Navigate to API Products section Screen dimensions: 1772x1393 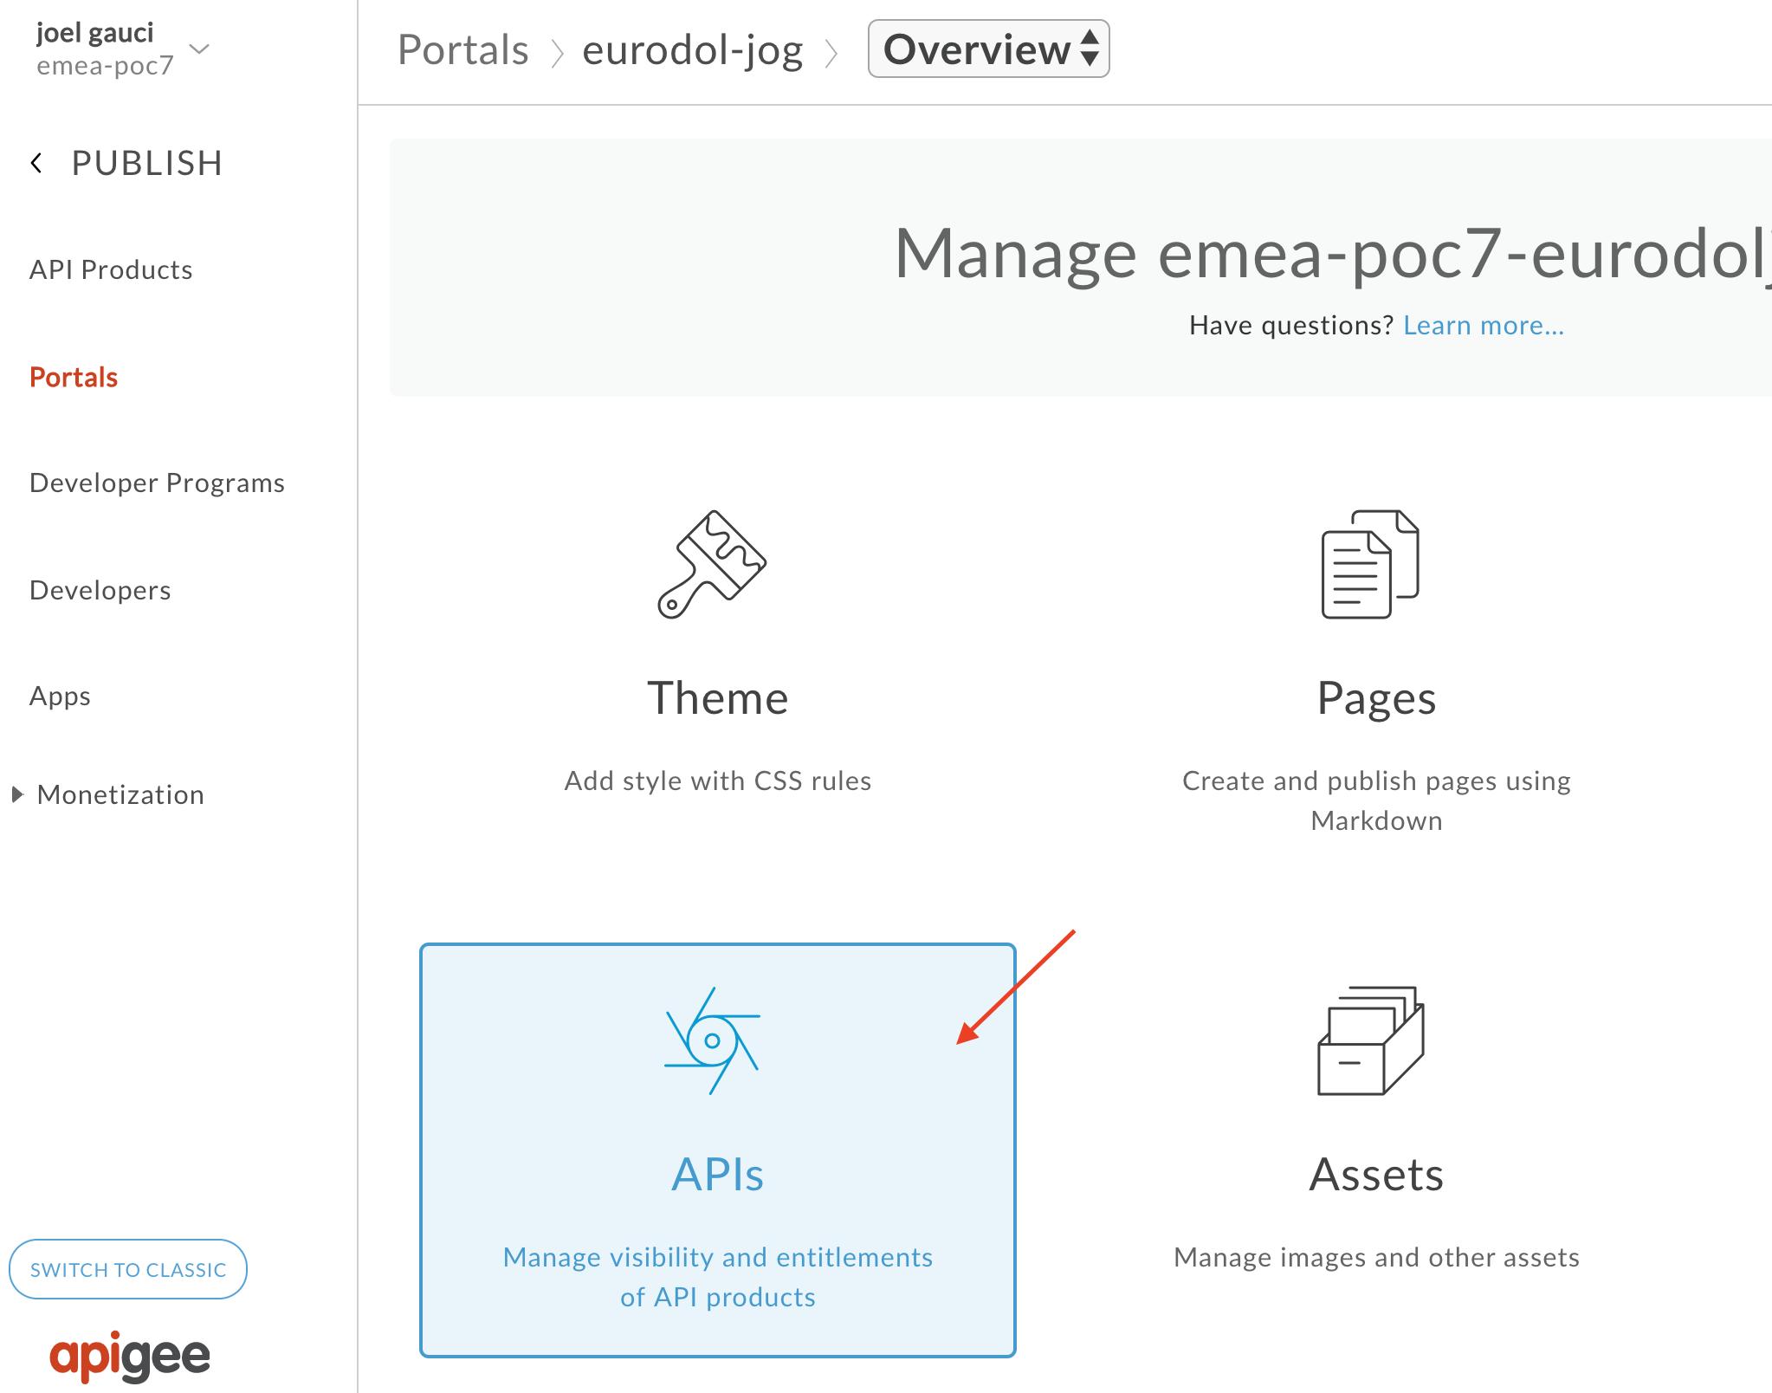click(111, 268)
